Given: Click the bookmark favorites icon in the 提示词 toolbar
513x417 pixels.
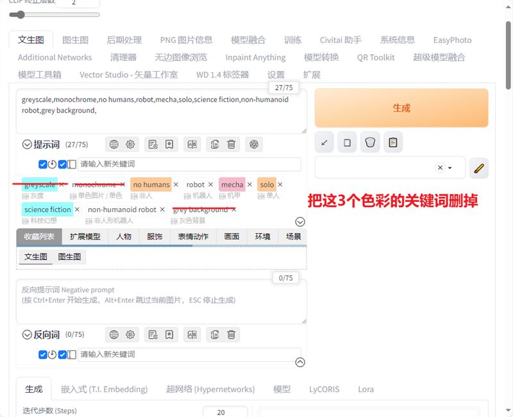Looking at the screenshot, I should pos(169,144).
